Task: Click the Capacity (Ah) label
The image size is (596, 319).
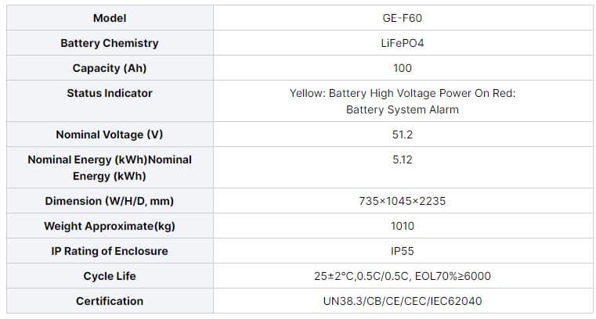Action: [110, 68]
